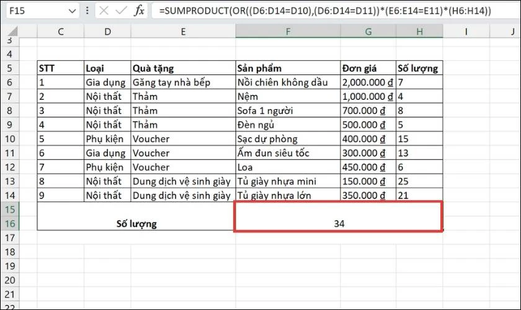Select the cell Ấm đun siêu tốc
This screenshot has width=521, height=310.
click(288, 153)
